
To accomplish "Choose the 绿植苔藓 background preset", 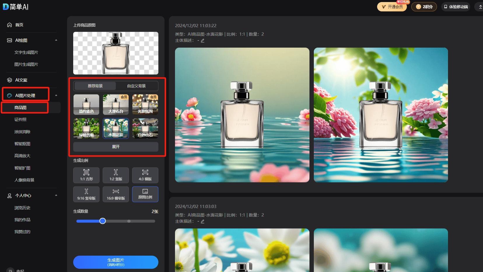I will click(x=86, y=128).
